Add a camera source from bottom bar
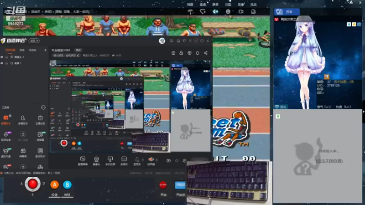 coord(96,161)
